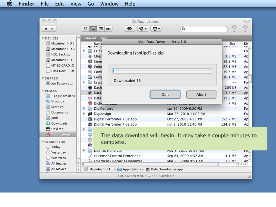Click the Finder search field
Screen dimensions: 276x207
[204, 29]
